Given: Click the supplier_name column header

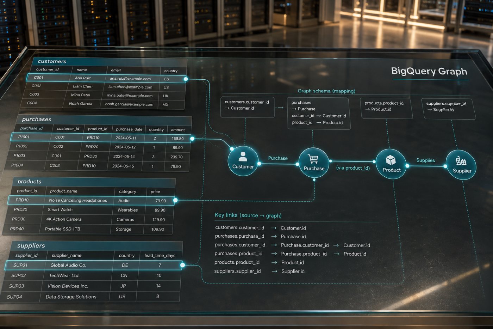Looking at the screenshot, I should (67, 255).
